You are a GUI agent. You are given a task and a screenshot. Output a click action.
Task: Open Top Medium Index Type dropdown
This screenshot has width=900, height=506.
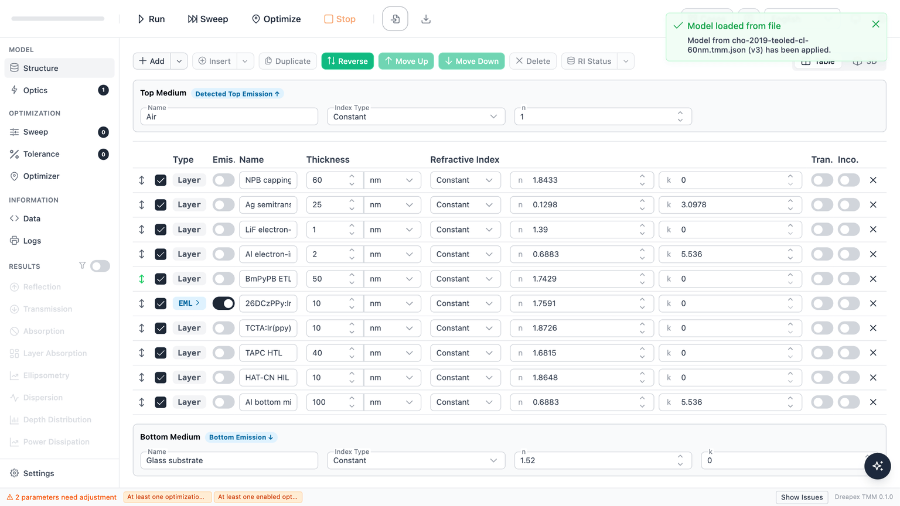point(415,117)
